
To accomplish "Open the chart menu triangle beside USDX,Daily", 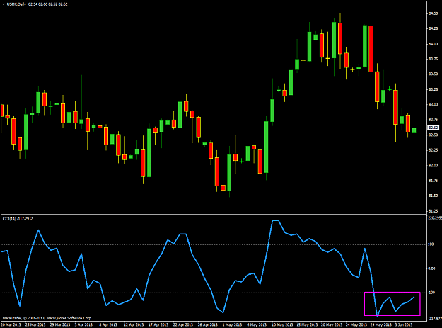I will [4, 4].
